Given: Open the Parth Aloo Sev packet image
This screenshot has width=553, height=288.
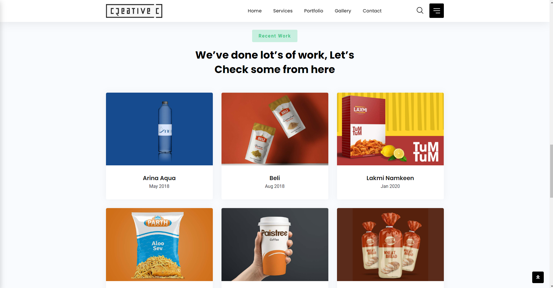Looking at the screenshot, I should (159, 244).
